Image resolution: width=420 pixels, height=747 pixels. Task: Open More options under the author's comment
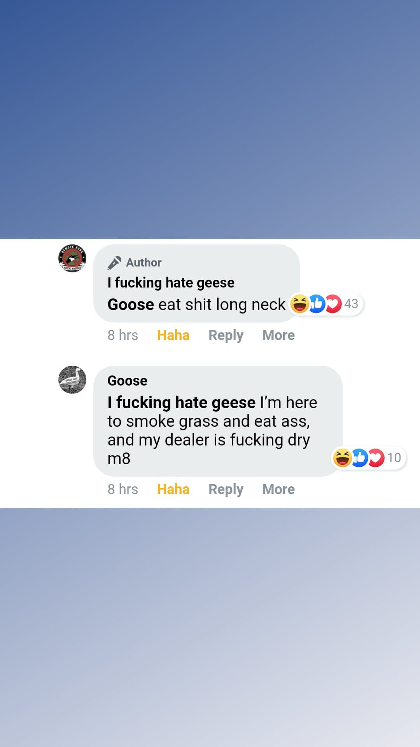278,335
